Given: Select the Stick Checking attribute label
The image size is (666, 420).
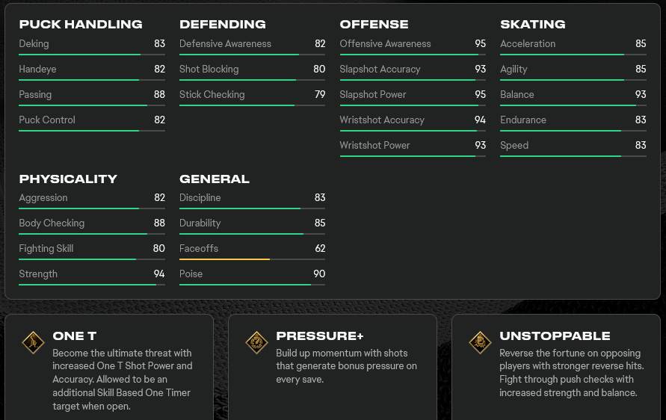Looking at the screenshot, I should (x=212, y=94).
